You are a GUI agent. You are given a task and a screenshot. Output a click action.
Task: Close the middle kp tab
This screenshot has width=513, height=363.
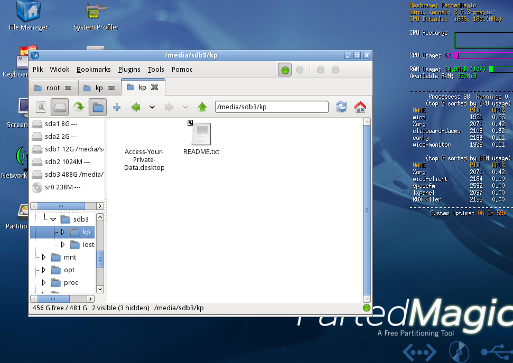click(x=111, y=88)
